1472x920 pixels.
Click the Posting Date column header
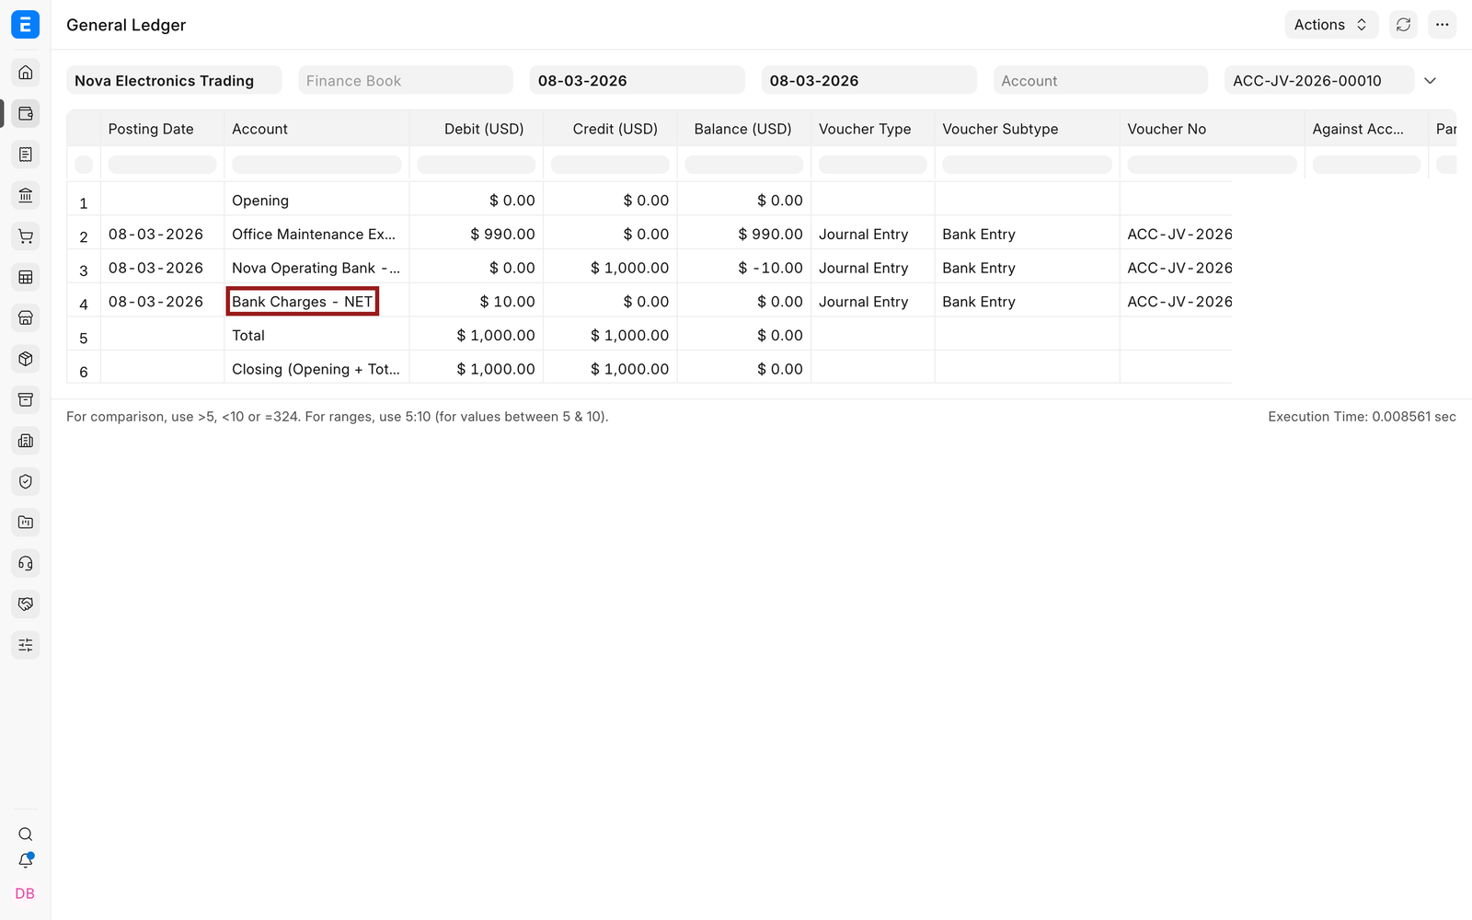point(162,129)
